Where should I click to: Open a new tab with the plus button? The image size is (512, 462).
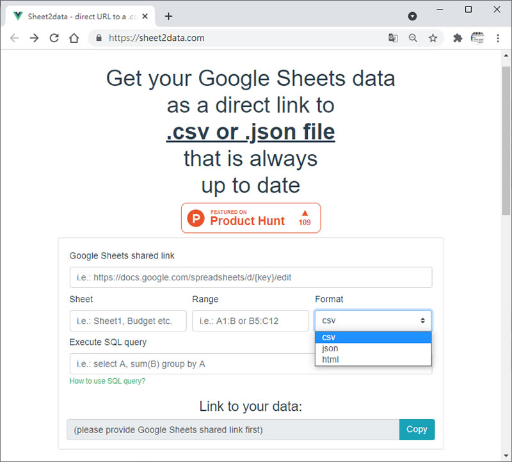[168, 16]
